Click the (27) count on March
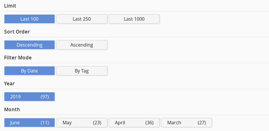 202,123
